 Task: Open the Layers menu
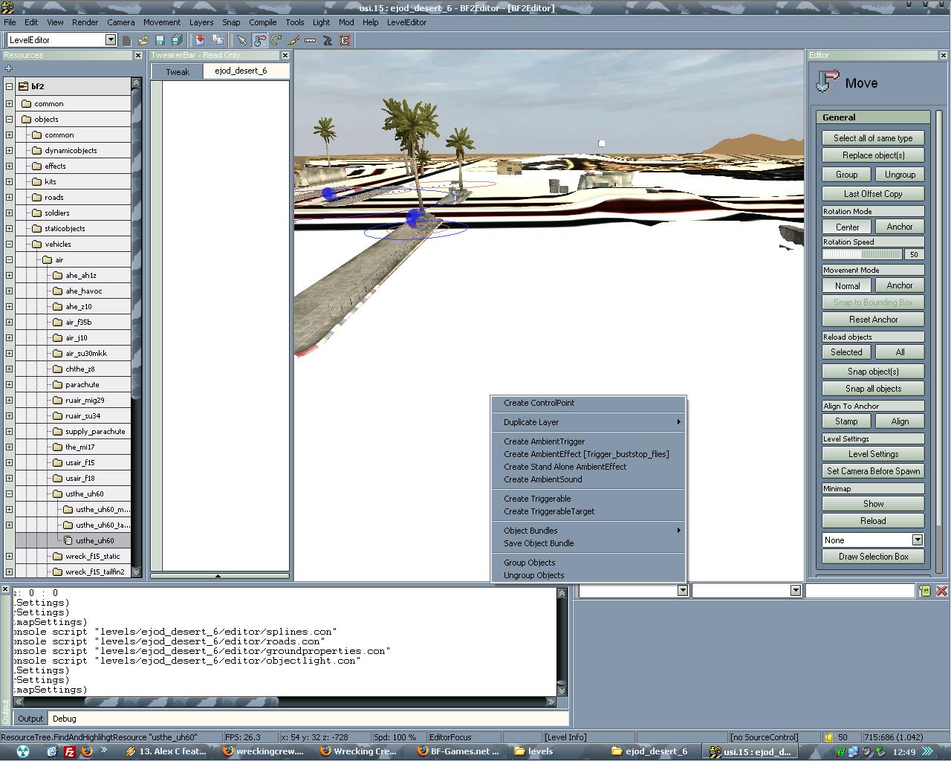(201, 22)
